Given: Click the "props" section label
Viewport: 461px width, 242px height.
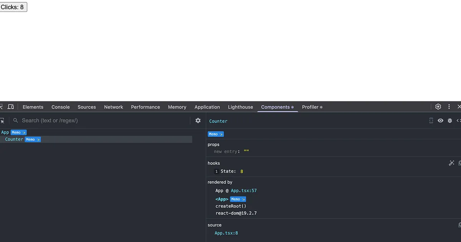Looking at the screenshot, I should tap(214, 145).
